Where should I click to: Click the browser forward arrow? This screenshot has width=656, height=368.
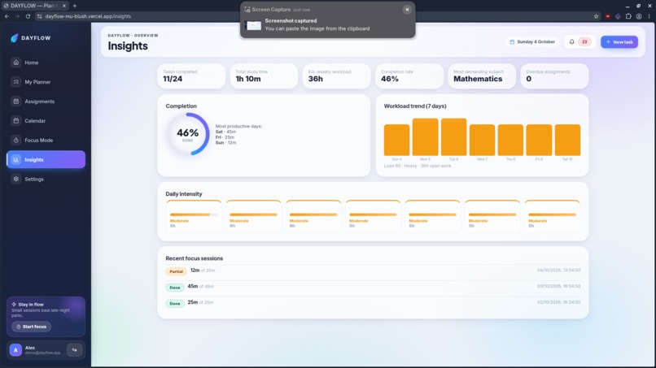(17, 16)
